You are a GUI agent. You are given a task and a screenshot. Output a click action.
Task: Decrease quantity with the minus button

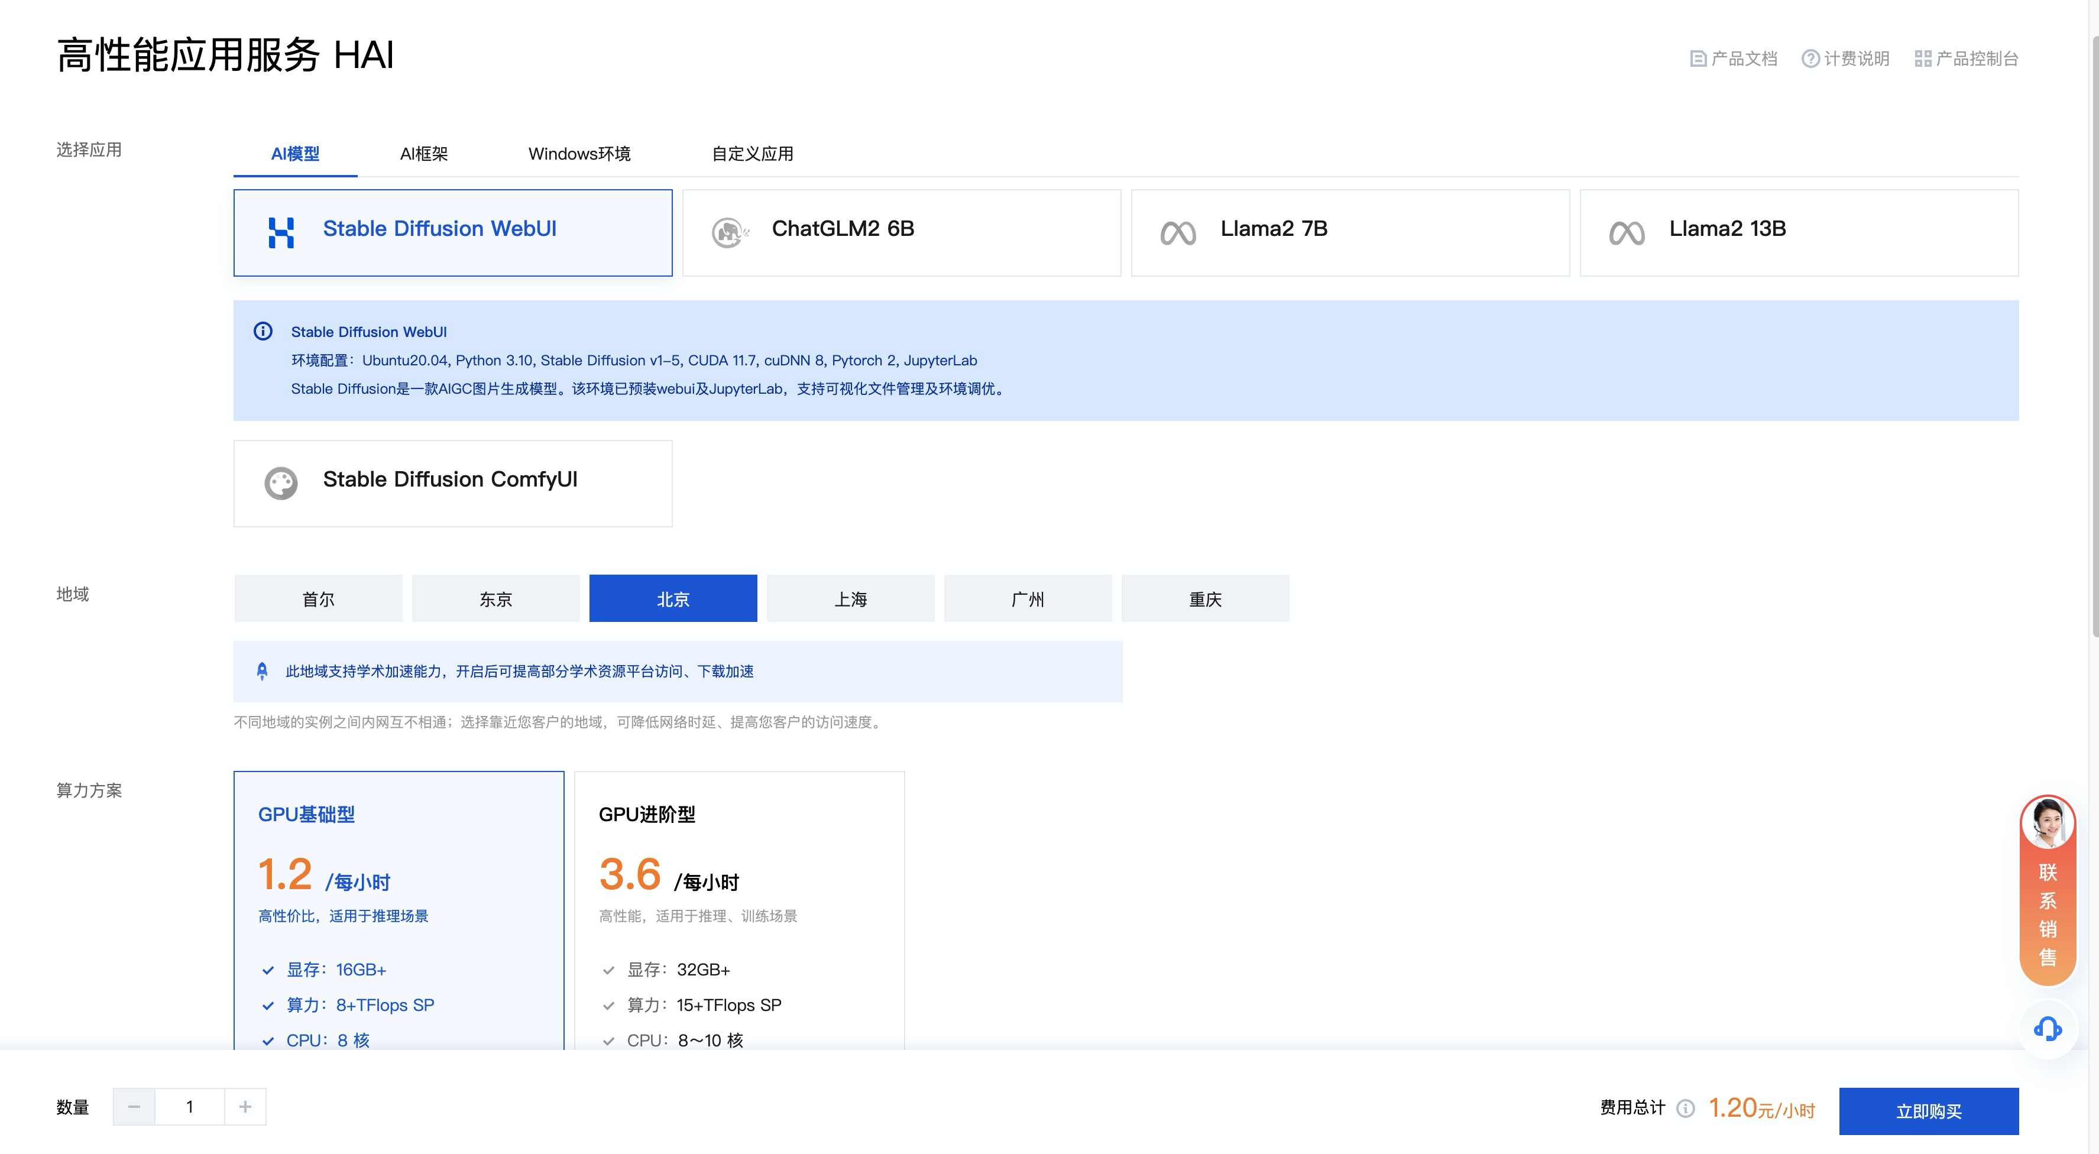pos(134,1107)
